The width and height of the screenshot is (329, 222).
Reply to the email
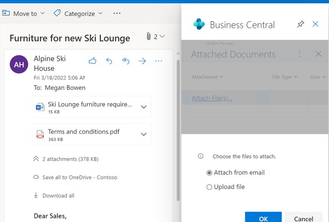[109, 61]
